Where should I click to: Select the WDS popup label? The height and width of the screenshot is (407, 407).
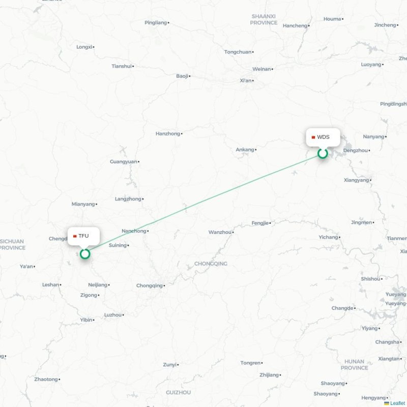pos(323,137)
